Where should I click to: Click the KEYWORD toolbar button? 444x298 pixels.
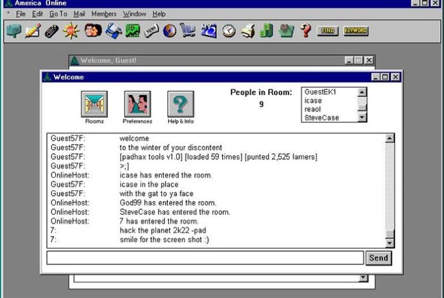(356, 30)
